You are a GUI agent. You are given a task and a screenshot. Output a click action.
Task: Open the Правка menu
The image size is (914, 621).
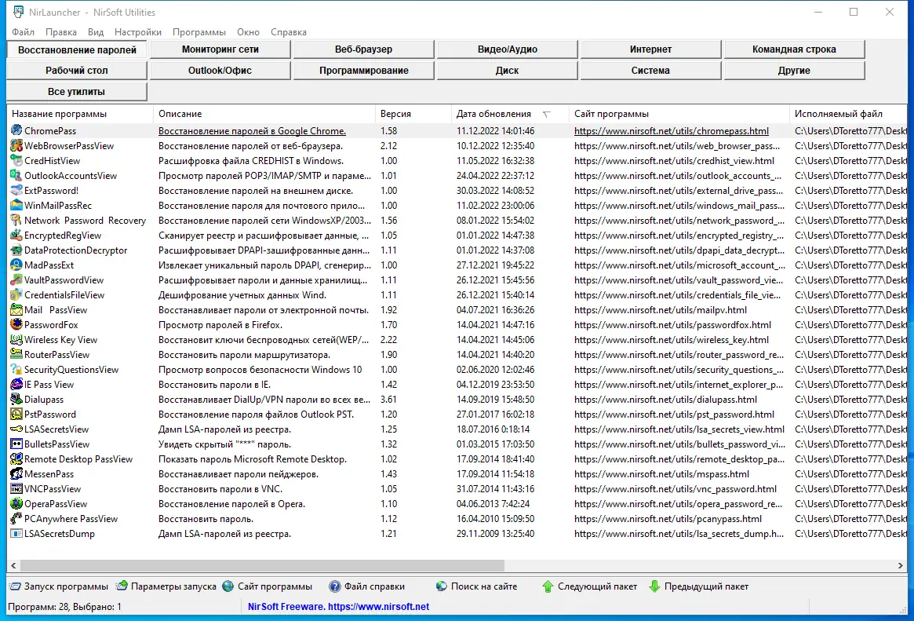pos(60,32)
